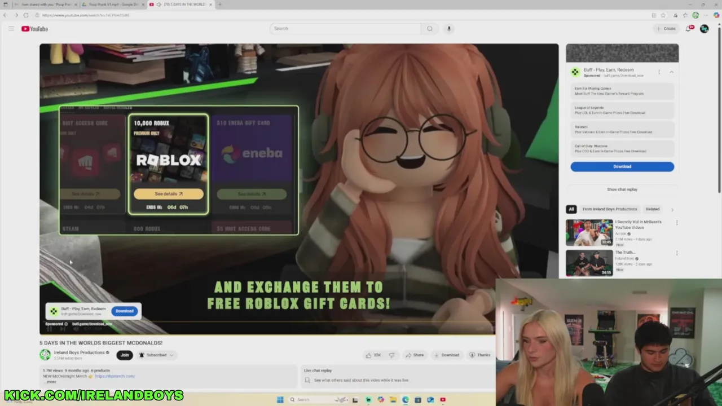Image resolution: width=722 pixels, height=406 pixels.
Task: Focus the YouTube search field
Action: point(346,29)
